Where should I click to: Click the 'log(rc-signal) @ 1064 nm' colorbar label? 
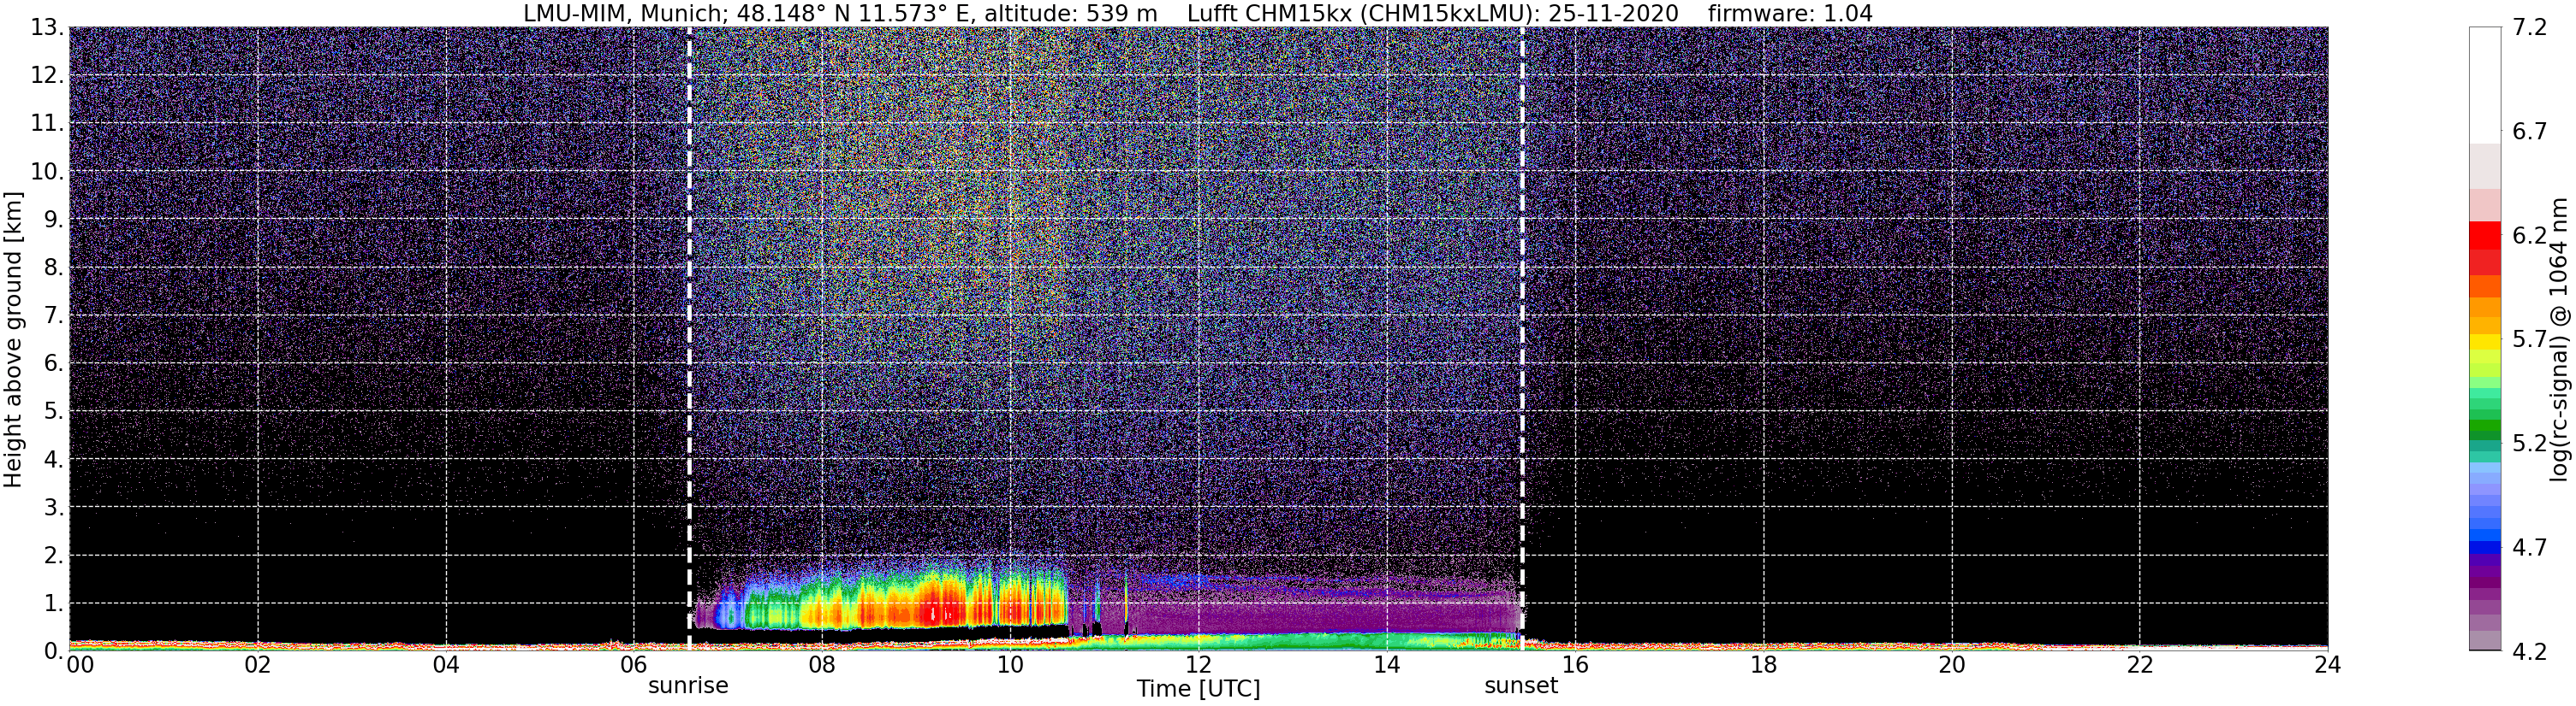point(2560,339)
